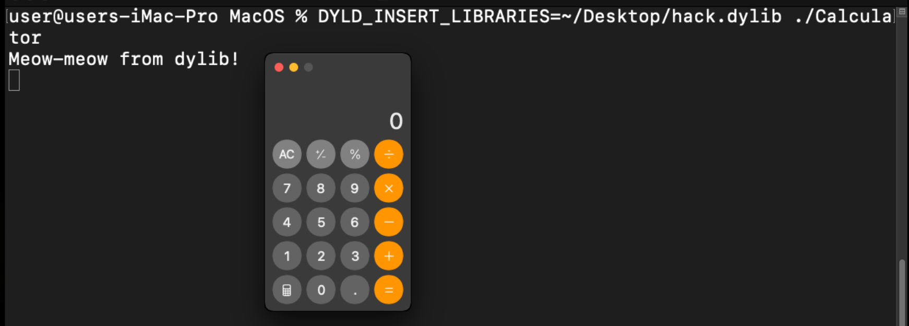
Task: Click the number 0 key
Action: click(321, 290)
